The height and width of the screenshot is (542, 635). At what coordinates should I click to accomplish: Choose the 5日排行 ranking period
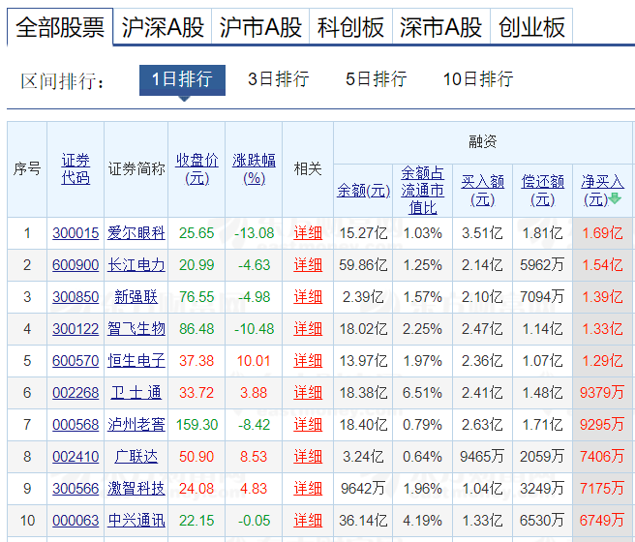click(376, 79)
